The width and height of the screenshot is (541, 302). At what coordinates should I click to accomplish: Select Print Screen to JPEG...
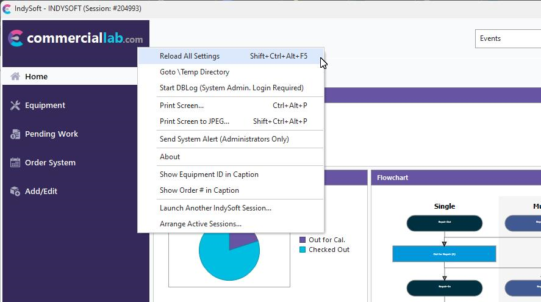tap(195, 121)
